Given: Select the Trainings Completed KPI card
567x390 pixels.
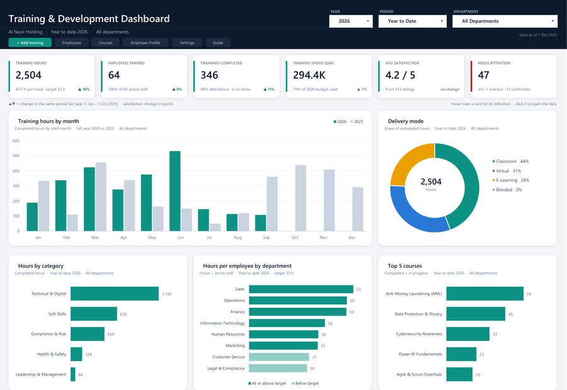Looking at the screenshot, I should point(236,76).
